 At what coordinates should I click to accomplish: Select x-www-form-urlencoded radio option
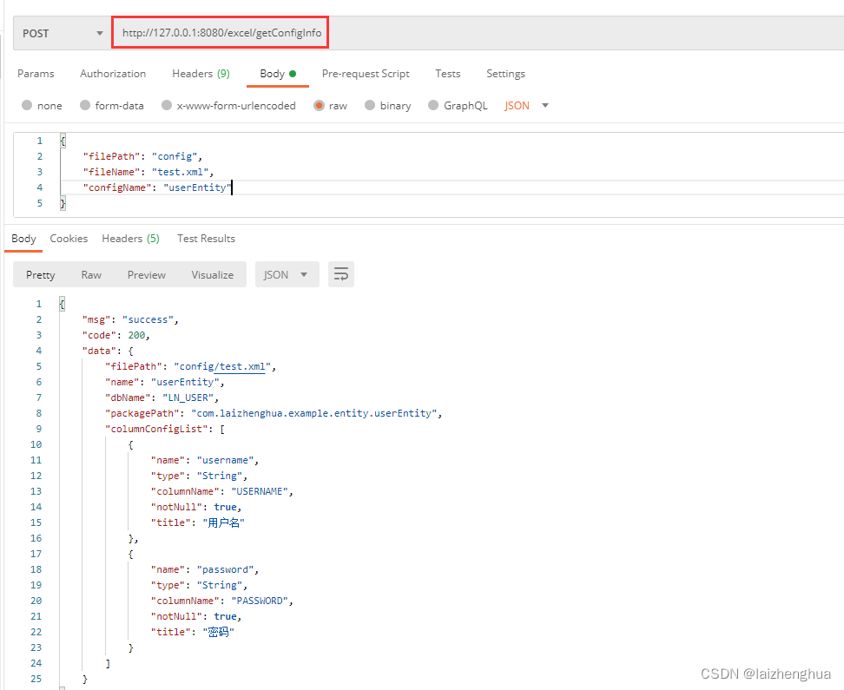pos(167,106)
